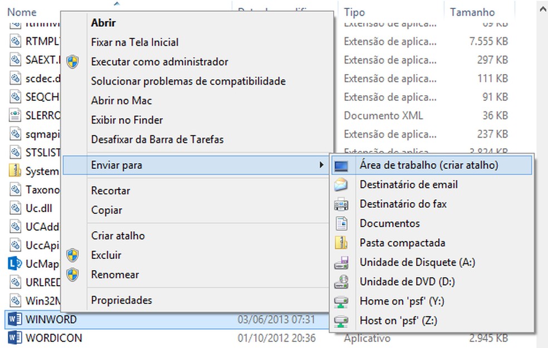The height and width of the screenshot is (348, 548).
Task: Click the shield icon beside Executar como administrador
Action: (x=73, y=61)
